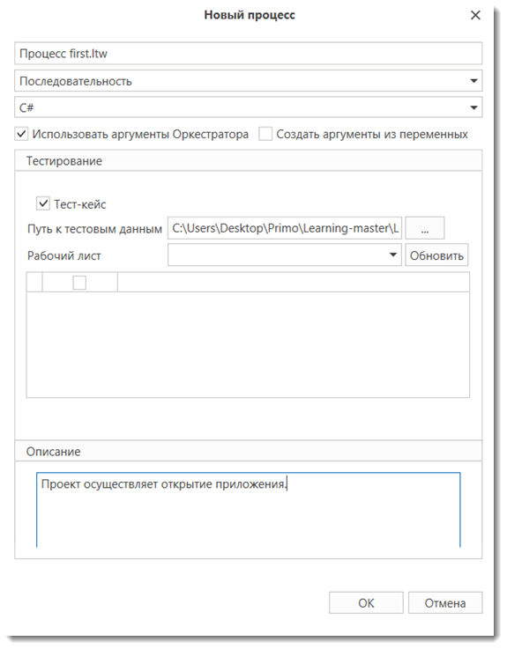Click the dialog title 'Новый процесс'
This screenshot has width=507, height=649.
click(250, 15)
